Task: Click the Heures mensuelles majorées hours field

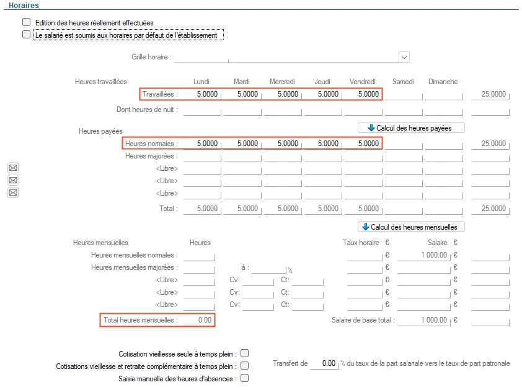Action: (x=199, y=267)
